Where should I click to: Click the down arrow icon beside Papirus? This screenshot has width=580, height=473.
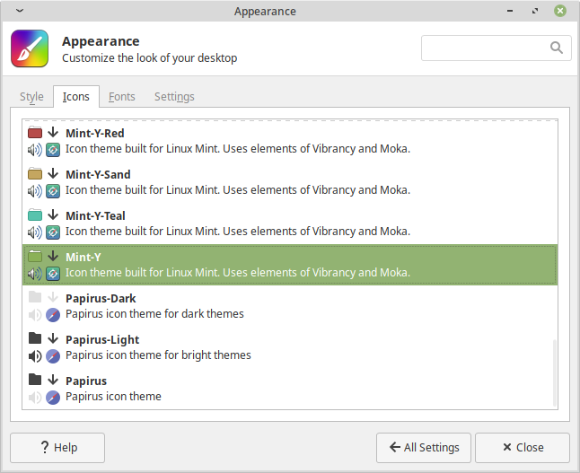click(x=53, y=380)
